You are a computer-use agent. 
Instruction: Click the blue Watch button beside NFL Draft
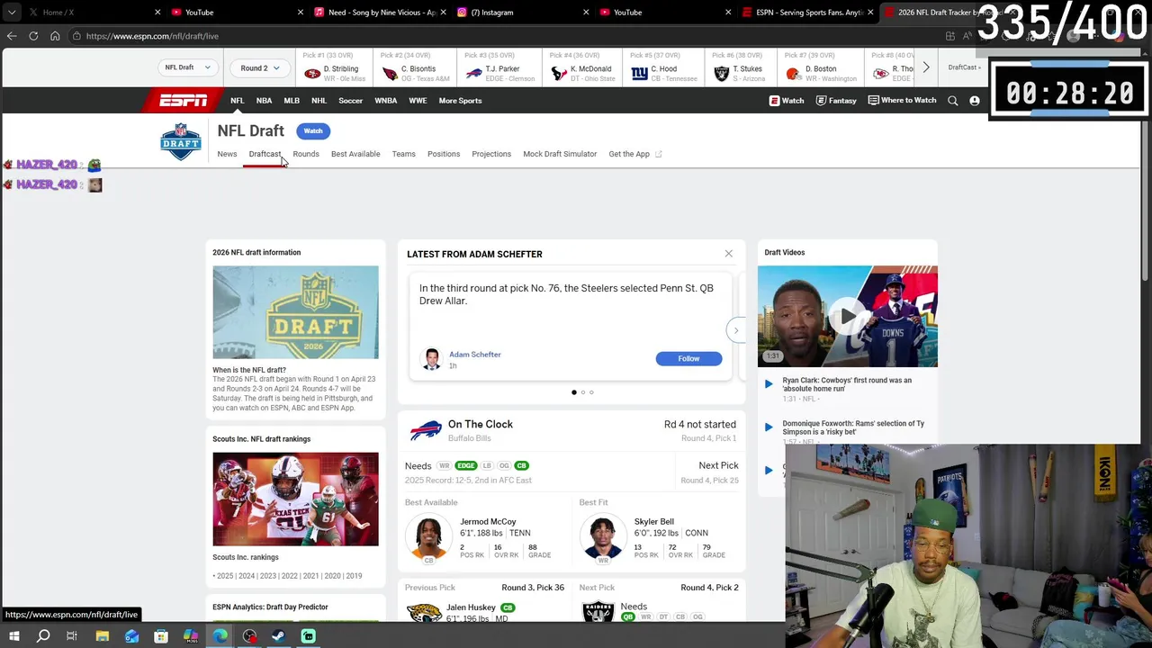[x=313, y=131]
